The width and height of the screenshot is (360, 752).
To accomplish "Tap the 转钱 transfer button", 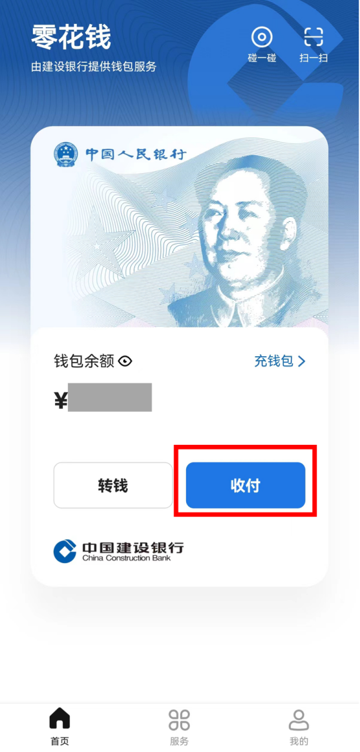I will 113,486.
